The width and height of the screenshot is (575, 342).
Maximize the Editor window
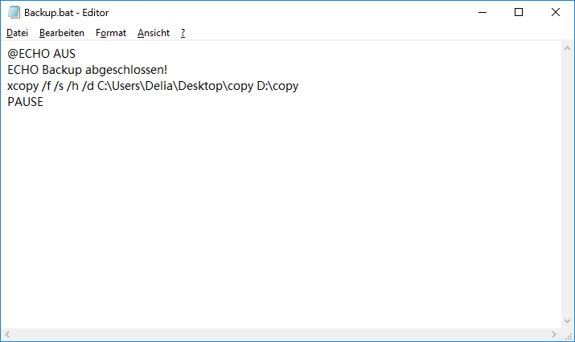tap(519, 13)
